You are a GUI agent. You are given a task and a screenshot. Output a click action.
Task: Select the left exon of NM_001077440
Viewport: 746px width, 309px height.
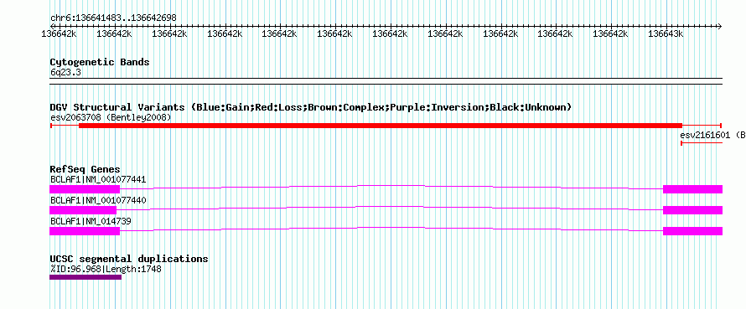click(83, 210)
